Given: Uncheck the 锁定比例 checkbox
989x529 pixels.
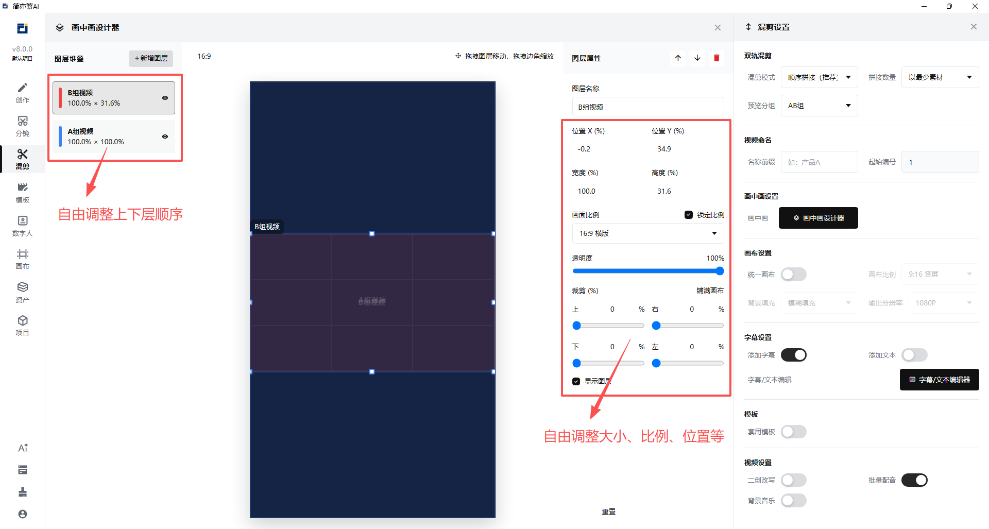Looking at the screenshot, I should (x=689, y=215).
